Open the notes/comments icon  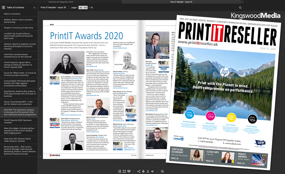(x=129, y=171)
